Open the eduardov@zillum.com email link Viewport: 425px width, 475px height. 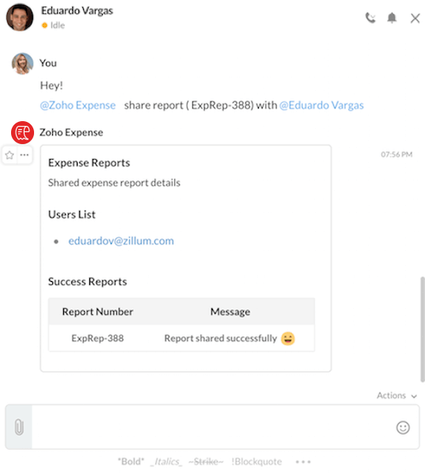pyautogui.click(x=121, y=241)
